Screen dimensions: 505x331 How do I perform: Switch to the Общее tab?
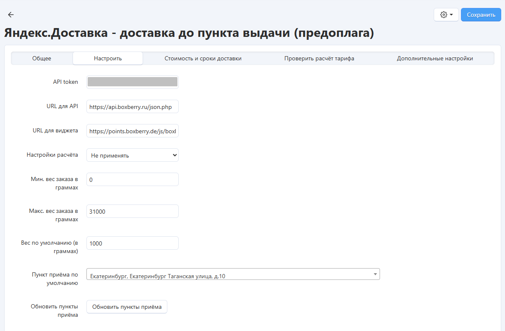pos(42,58)
